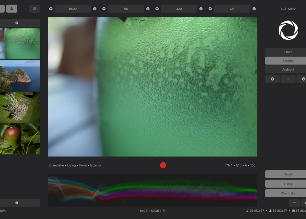306x219 pixels.
Task: Increase shutter speed with up arrow beside 1/500
Action: tap(51, 9)
